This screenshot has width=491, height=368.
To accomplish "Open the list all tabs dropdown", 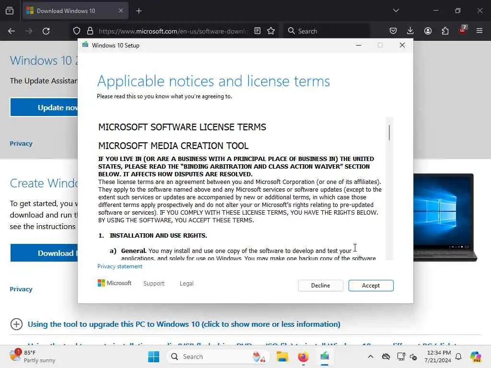I will (x=396, y=11).
